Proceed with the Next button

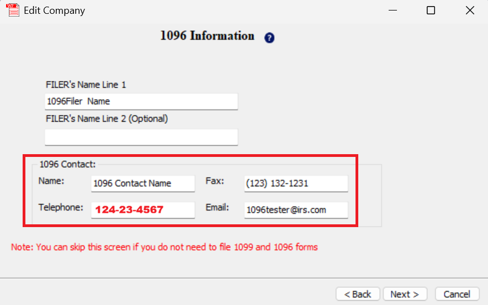coord(405,294)
